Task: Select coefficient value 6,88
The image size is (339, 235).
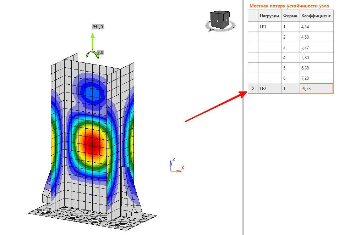Action: (316, 68)
